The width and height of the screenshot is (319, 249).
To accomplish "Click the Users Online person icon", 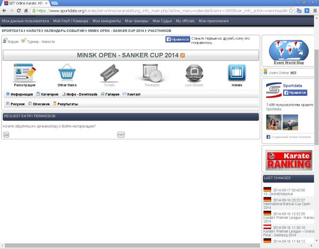I will pos(265,72).
